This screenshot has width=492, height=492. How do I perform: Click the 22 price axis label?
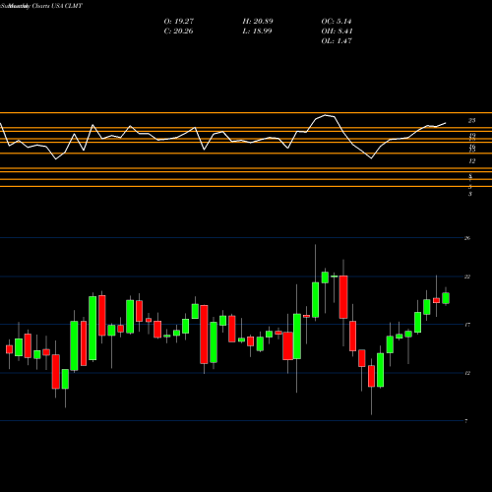point(467,277)
